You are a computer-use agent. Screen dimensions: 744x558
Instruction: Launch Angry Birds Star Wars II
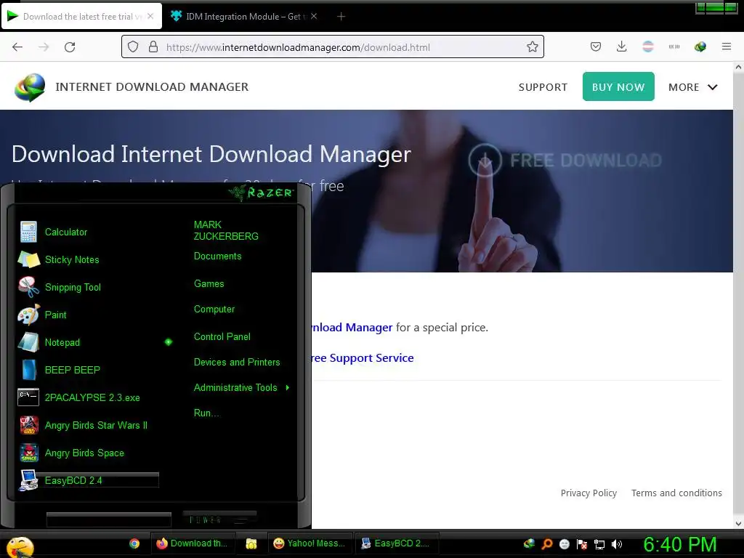(x=96, y=425)
